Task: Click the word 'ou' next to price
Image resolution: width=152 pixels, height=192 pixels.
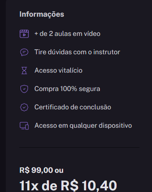Action: (x=59, y=171)
